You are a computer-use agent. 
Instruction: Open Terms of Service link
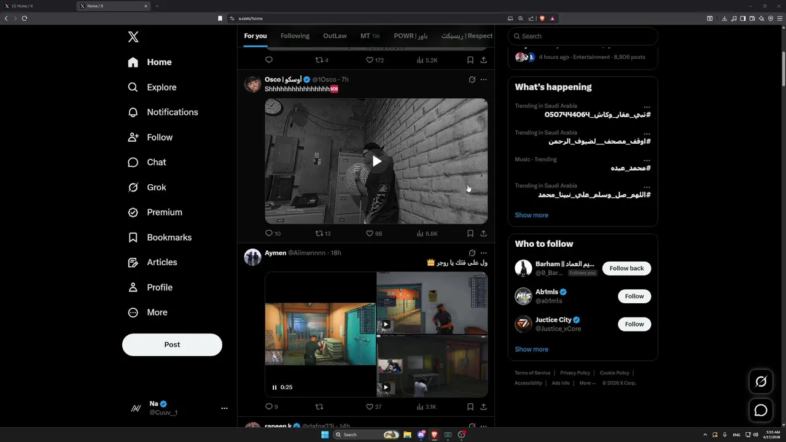pos(532,373)
